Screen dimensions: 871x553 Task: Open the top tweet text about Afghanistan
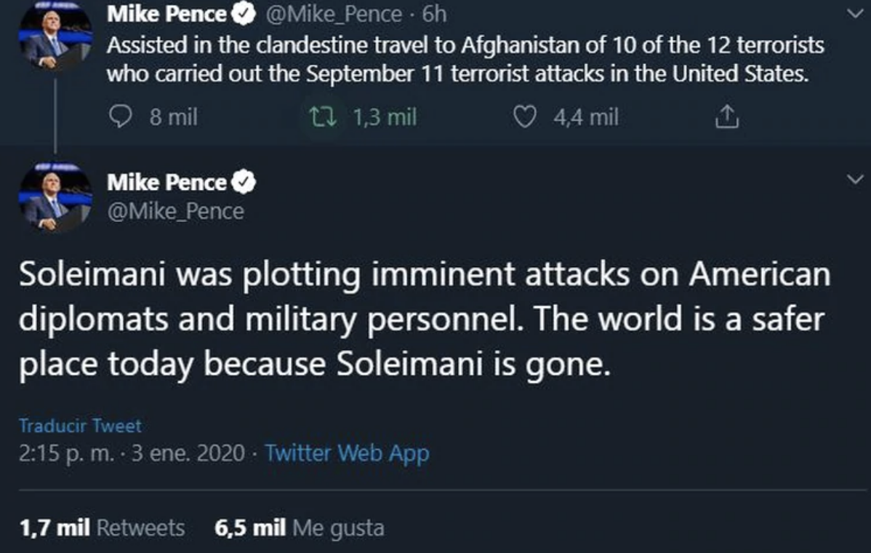465,60
